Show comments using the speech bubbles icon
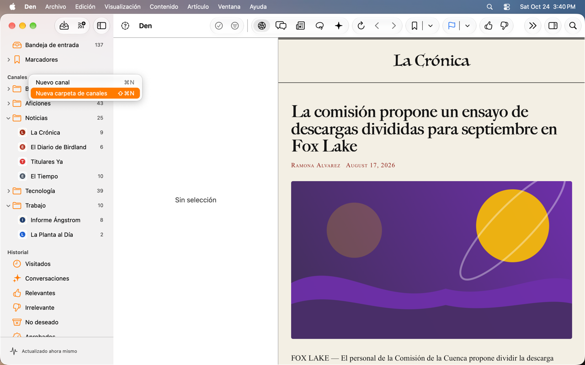Image resolution: width=585 pixels, height=365 pixels. 281,26
